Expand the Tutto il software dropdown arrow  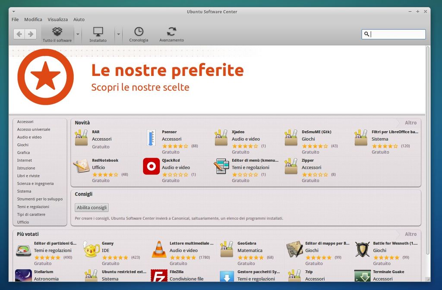tap(78, 35)
